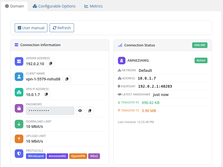Open the Metrics tab
This screenshot has width=223, height=167.
click(94, 6)
